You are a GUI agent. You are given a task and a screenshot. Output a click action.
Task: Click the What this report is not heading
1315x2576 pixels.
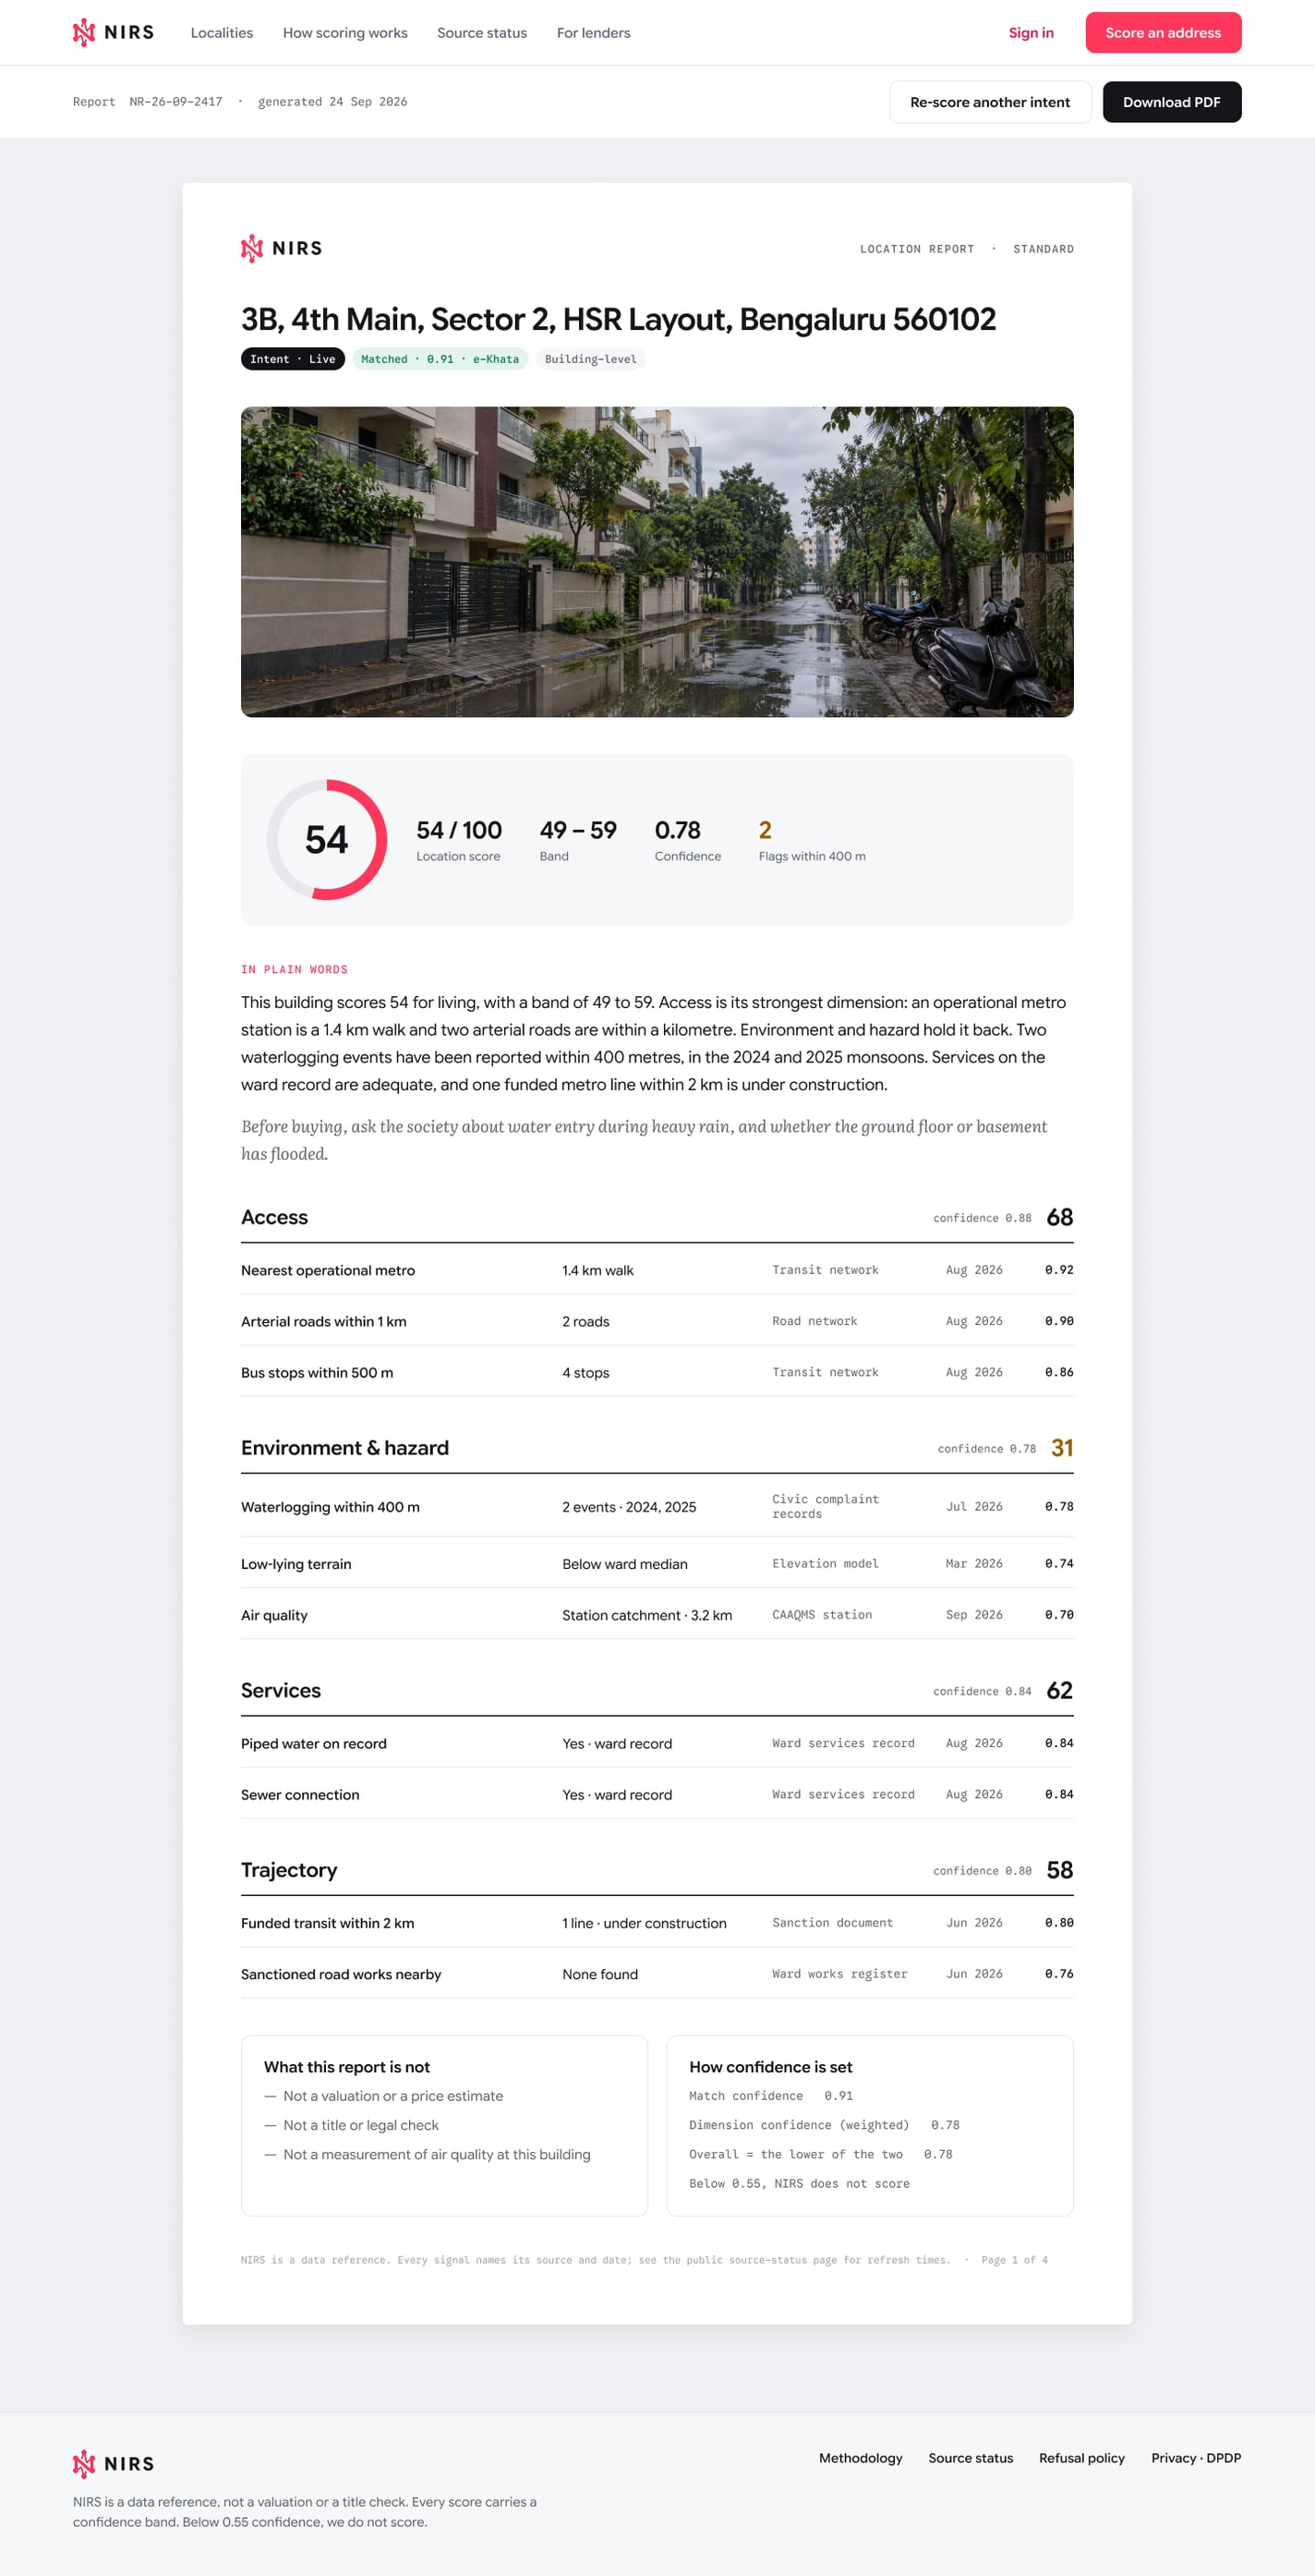[346, 2067]
